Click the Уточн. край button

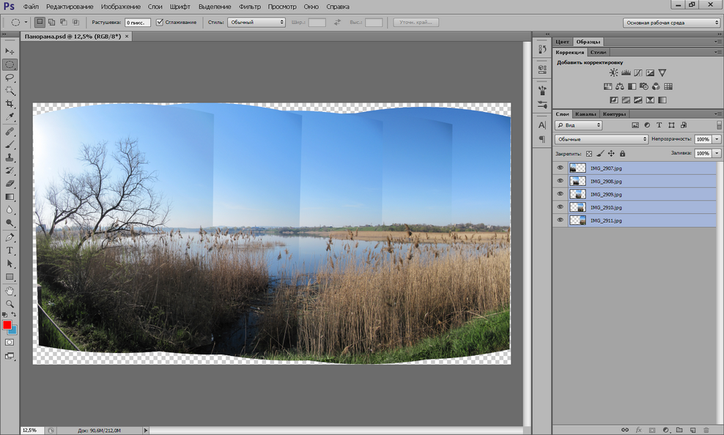click(x=415, y=22)
